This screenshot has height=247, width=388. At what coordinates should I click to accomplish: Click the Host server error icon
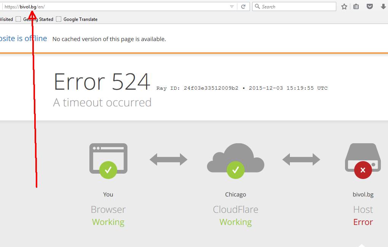pos(363,160)
